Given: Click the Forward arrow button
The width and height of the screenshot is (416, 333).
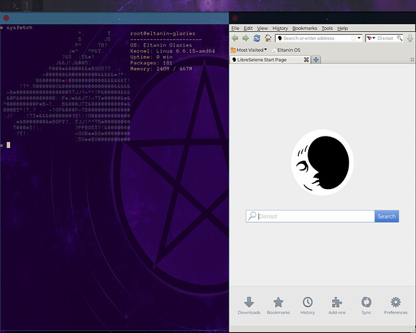Looking at the screenshot, I should point(246,39).
